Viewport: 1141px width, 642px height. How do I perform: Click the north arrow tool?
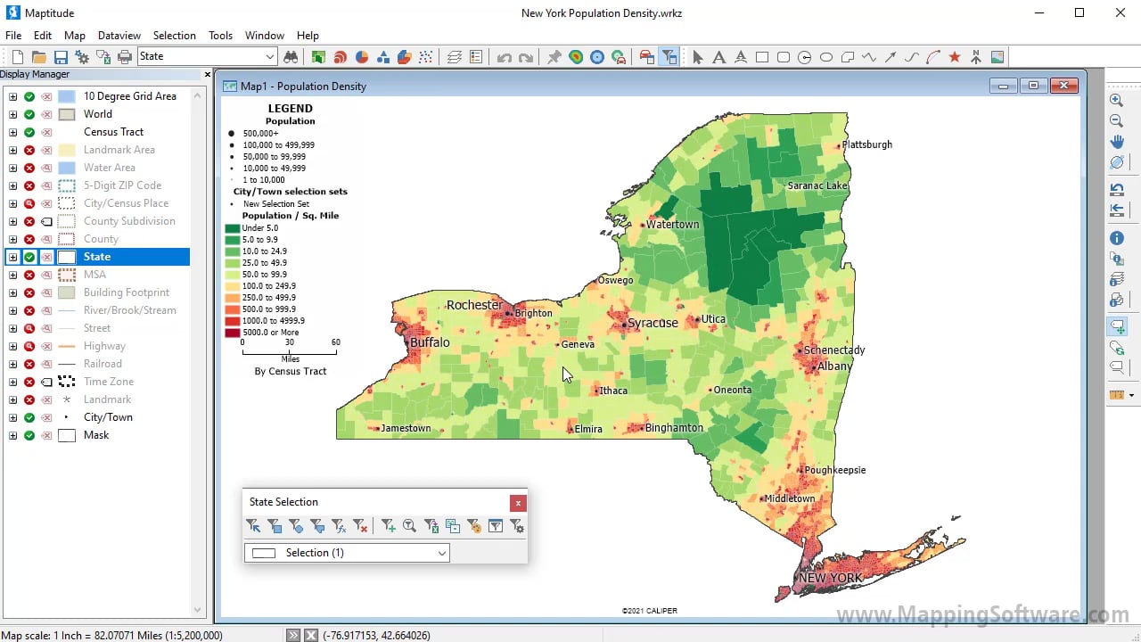pyautogui.click(x=976, y=57)
